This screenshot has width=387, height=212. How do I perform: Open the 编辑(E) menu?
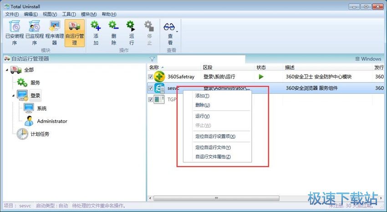(31, 14)
